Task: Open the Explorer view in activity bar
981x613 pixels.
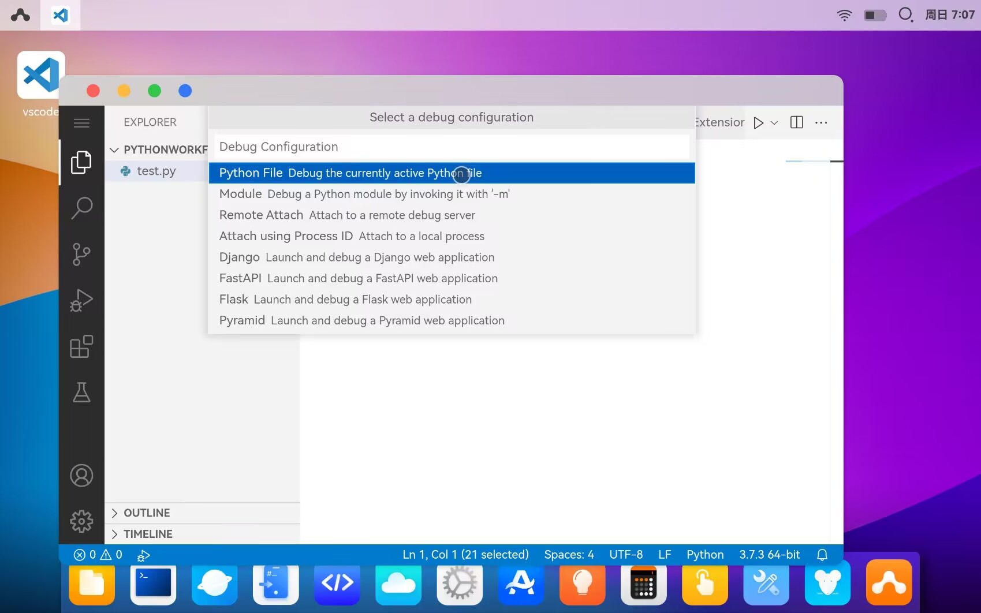Action: [x=81, y=162]
